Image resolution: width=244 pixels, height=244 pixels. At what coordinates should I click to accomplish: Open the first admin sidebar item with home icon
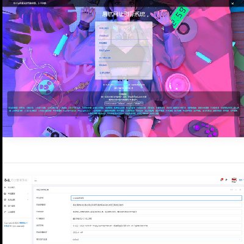tap(10, 187)
